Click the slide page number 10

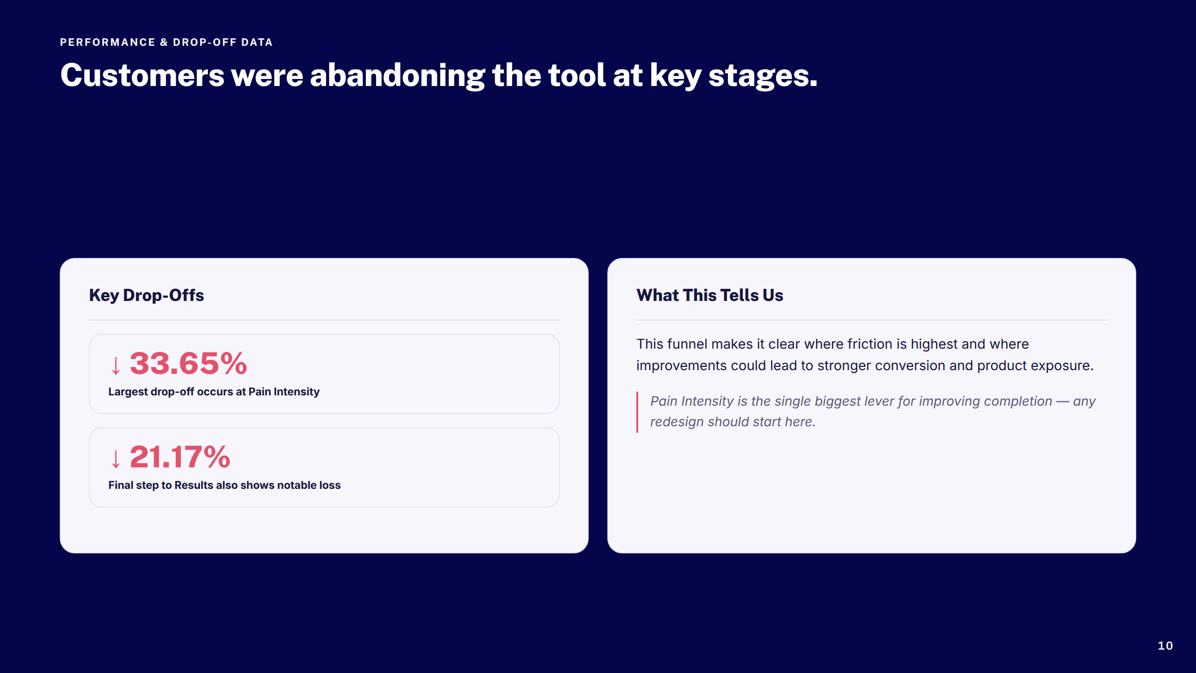tap(1165, 646)
